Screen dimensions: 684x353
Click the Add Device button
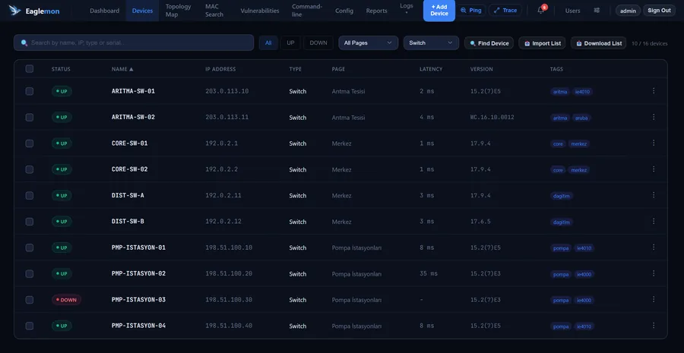click(439, 11)
